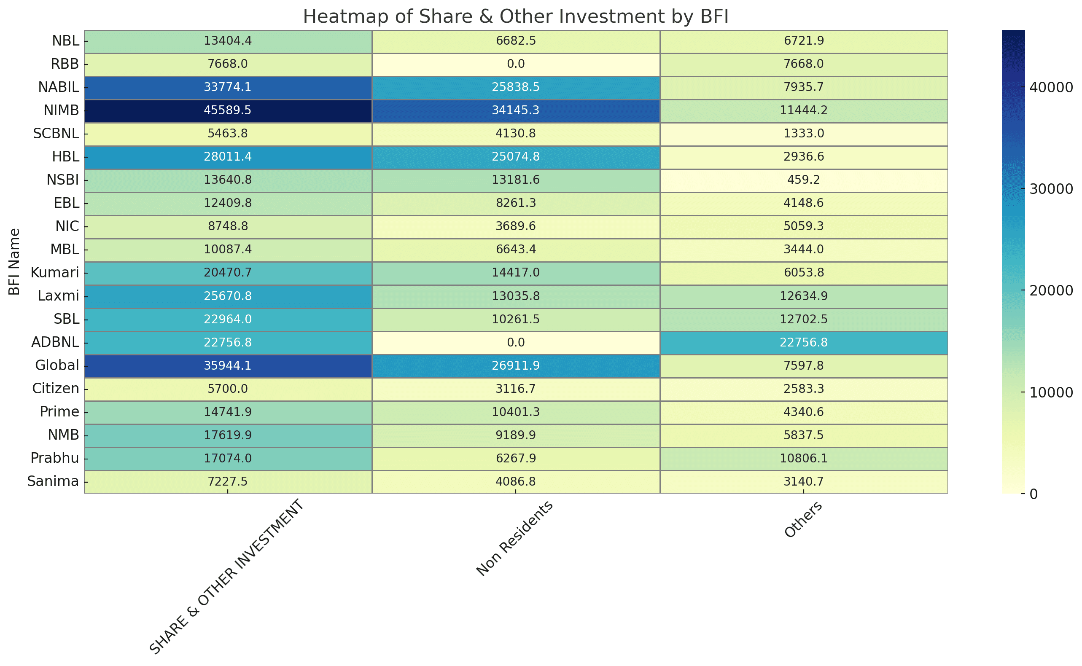
Task: Click the Kumari Non Residents cell 14417.0
Action: pos(515,273)
